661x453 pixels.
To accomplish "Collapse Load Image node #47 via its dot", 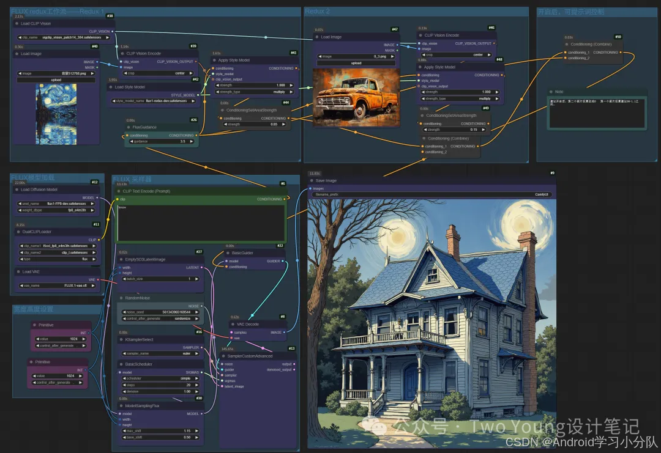I will (317, 37).
